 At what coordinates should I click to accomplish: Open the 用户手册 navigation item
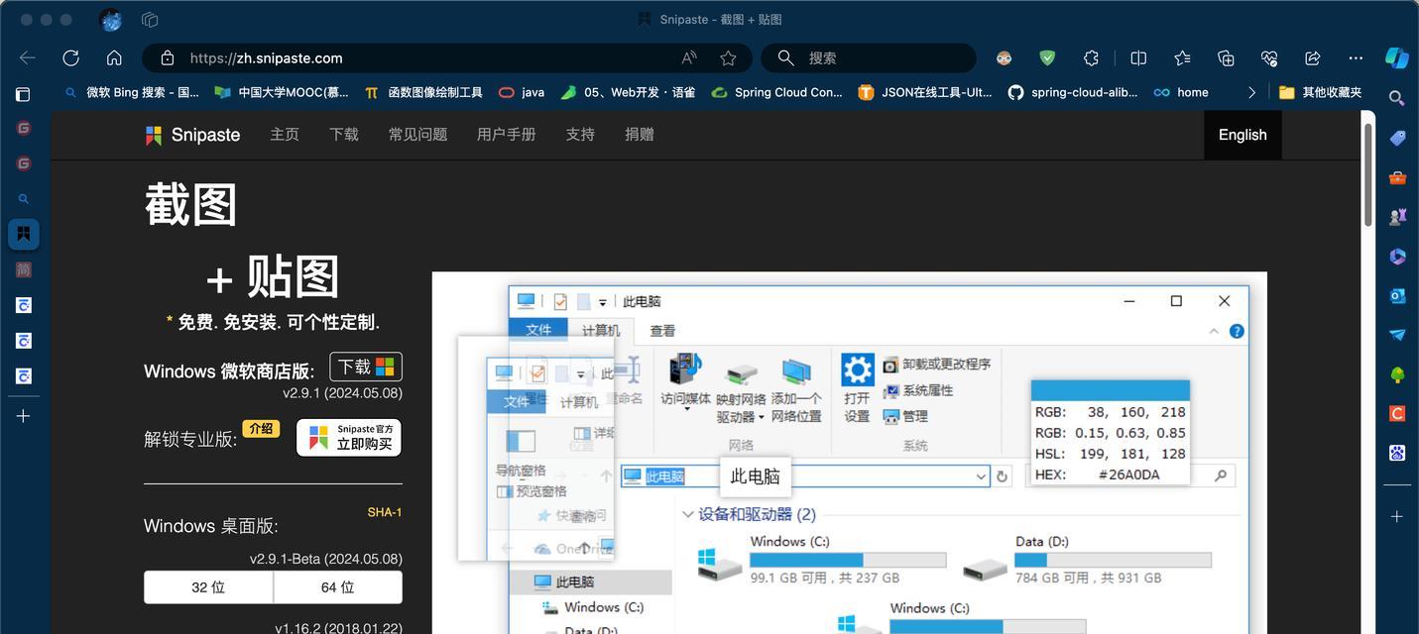507,135
